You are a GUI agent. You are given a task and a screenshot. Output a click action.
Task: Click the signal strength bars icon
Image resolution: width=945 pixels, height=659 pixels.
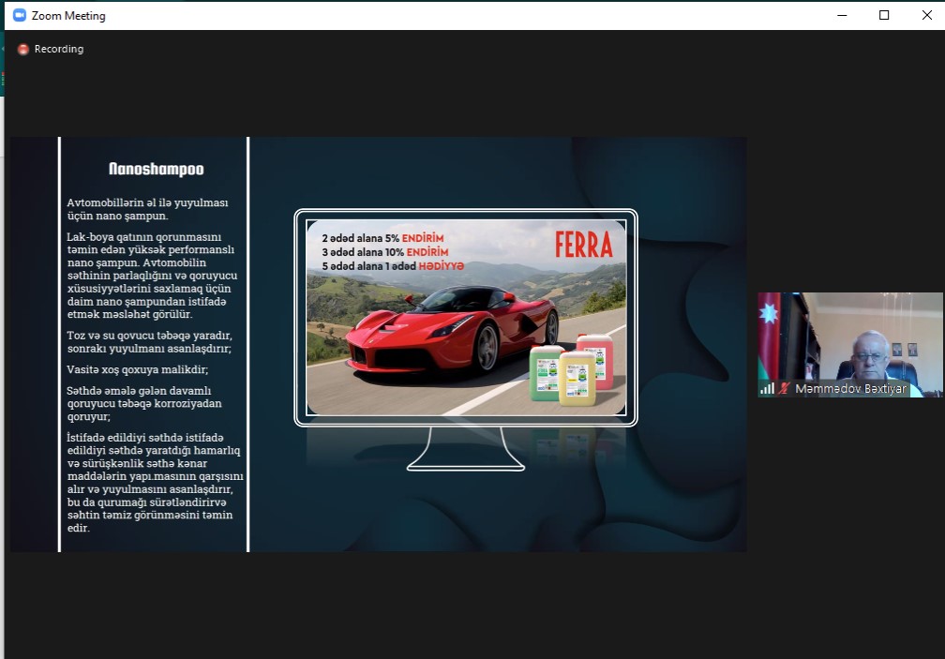tap(767, 388)
